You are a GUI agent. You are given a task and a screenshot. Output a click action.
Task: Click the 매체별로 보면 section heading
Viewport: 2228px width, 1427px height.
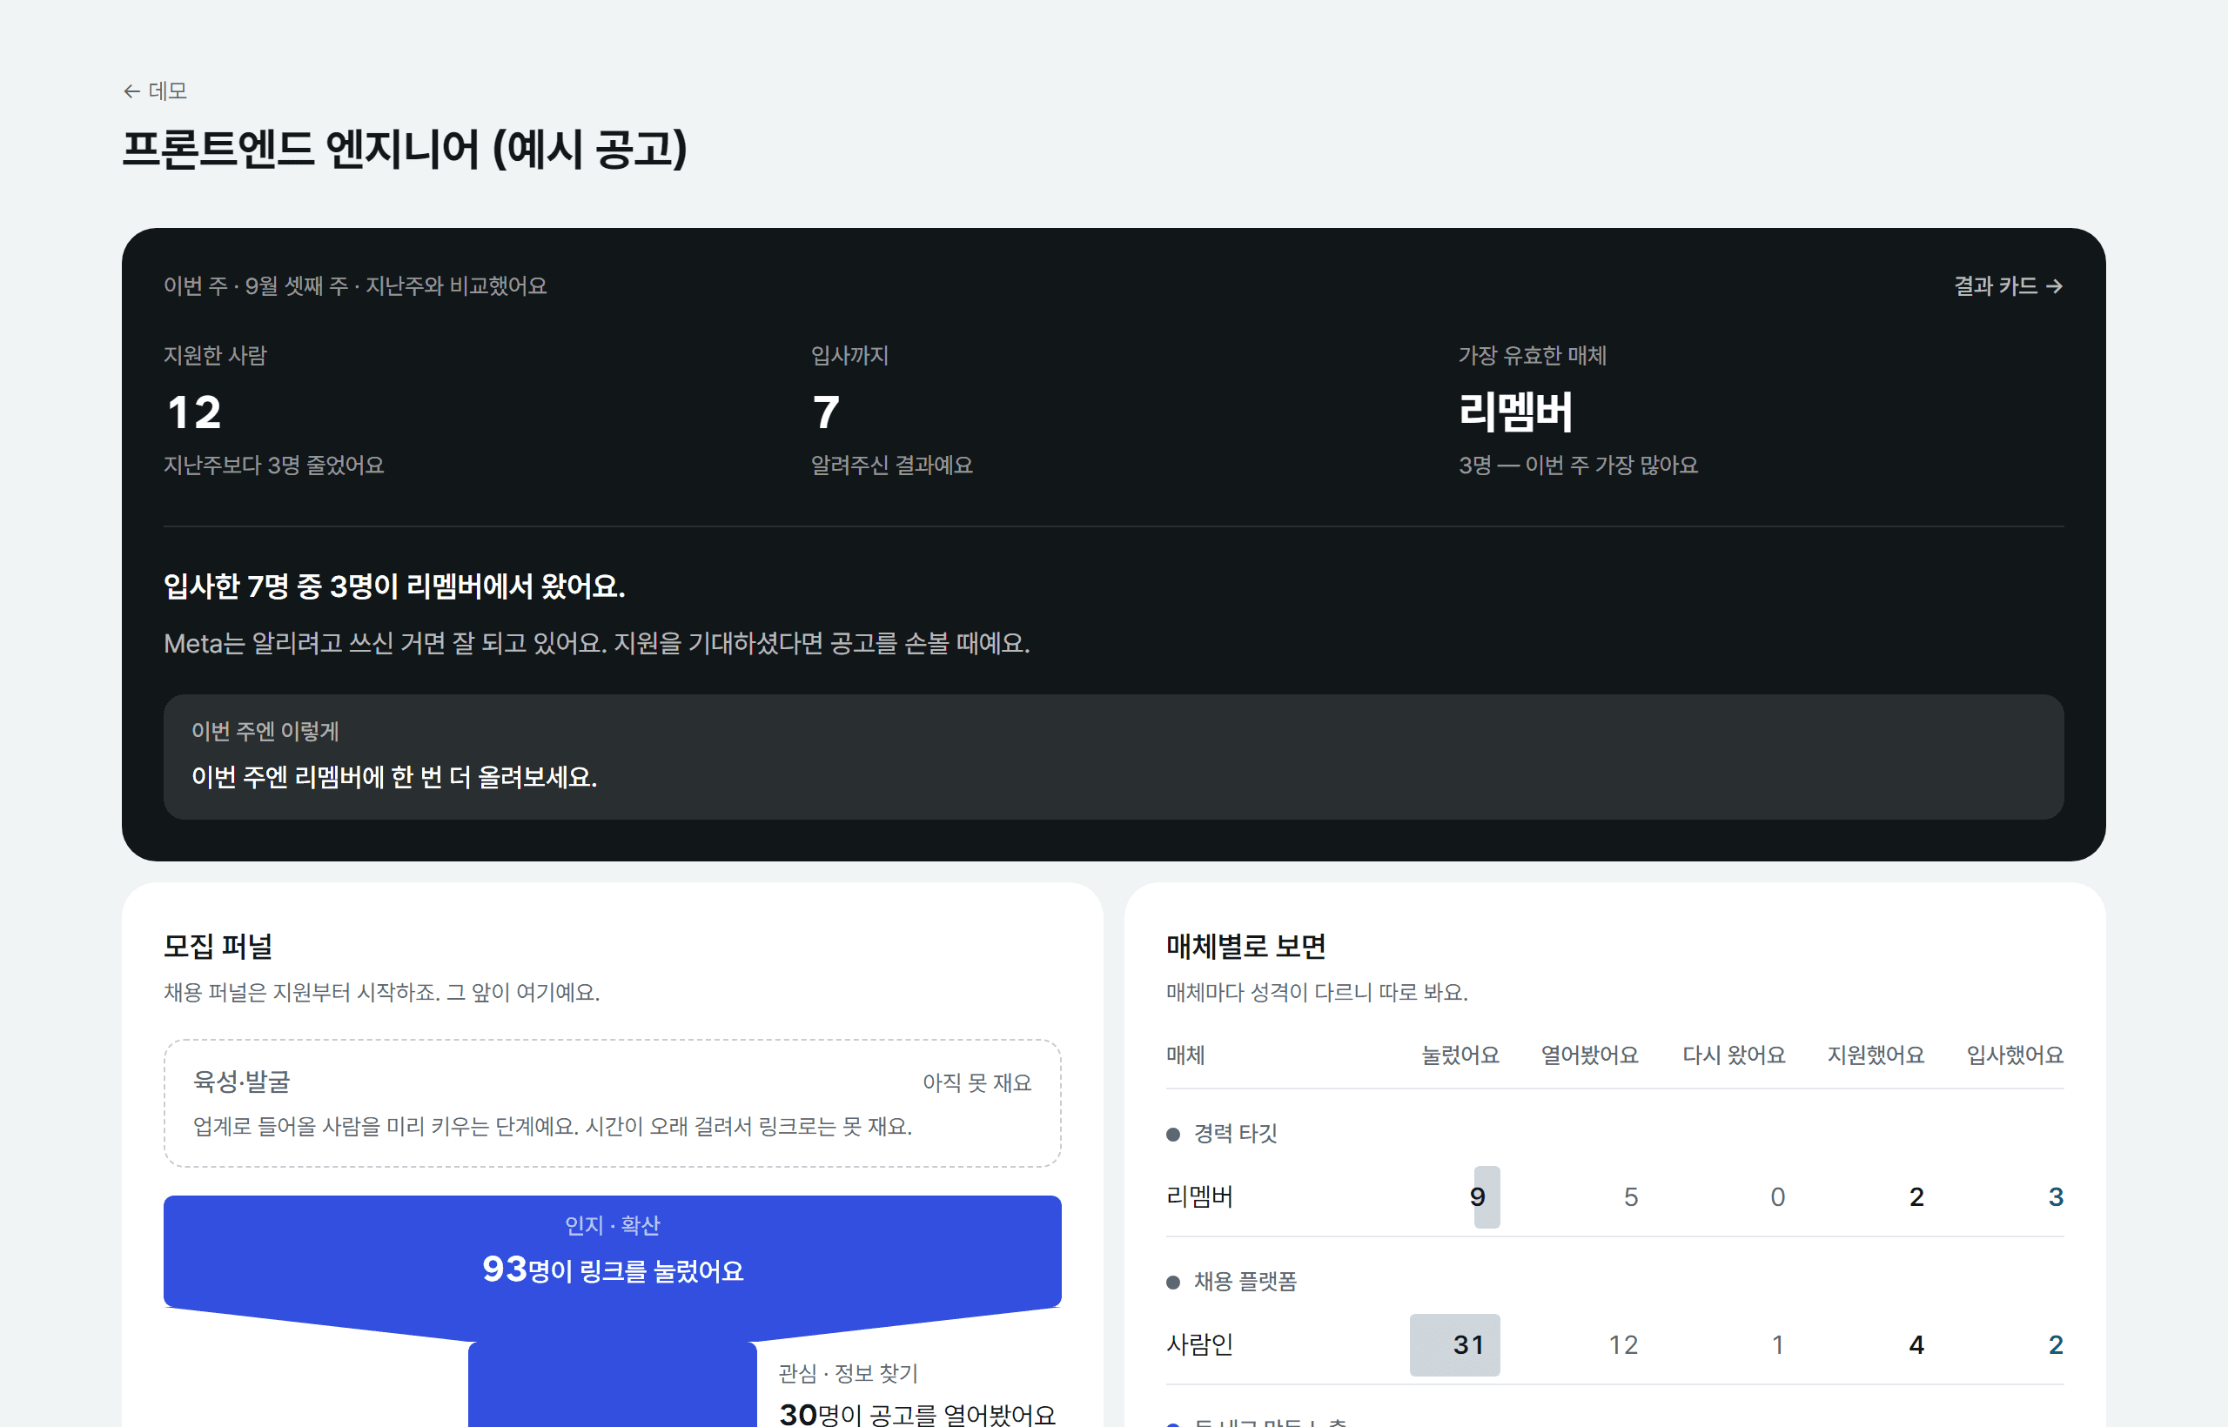point(1245,946)
